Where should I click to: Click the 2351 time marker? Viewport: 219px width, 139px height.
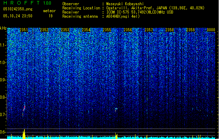[24, 30]
